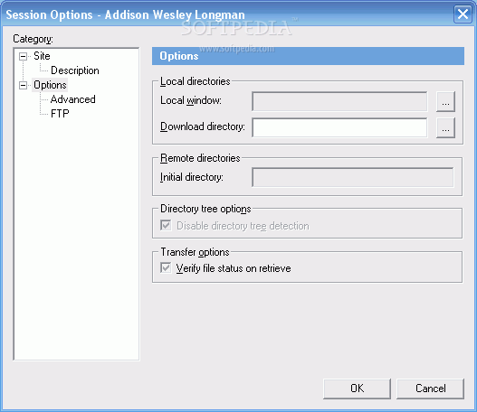Collapse the Site tree node

23,56
